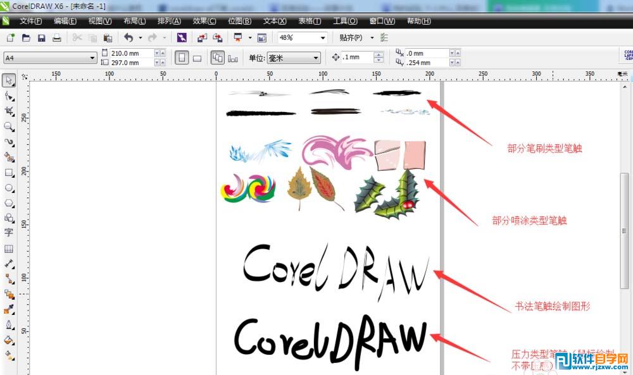Click the vertical scrollbar thumb
Viewport: 633px width, 375px height.
tap(625, 231)
